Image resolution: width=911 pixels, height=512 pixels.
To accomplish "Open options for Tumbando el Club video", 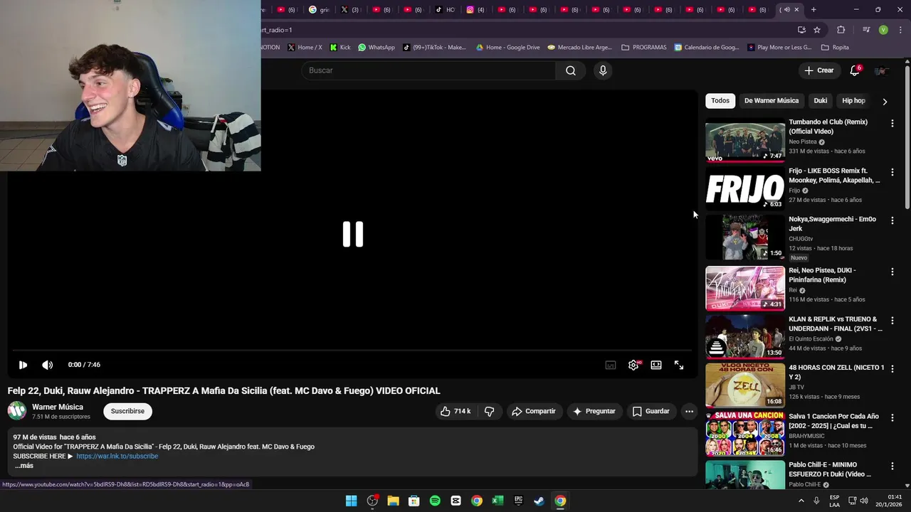I will [892, 123].
